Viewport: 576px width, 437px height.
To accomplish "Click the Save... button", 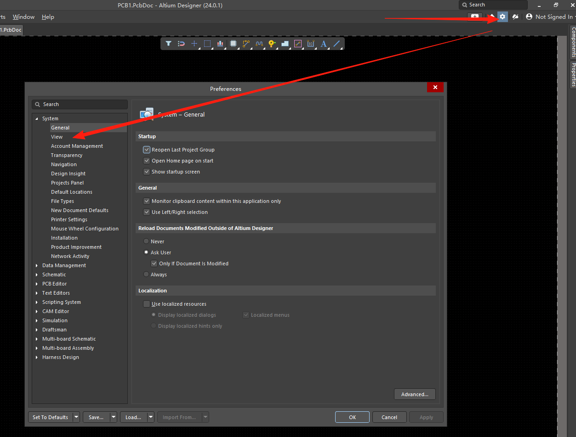I will point(96,417).
